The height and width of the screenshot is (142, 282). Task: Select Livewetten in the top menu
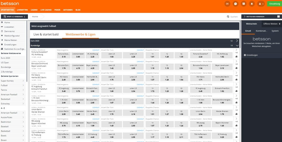tap(22, 10)
